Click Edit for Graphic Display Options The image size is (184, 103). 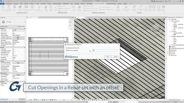(18, 39)
